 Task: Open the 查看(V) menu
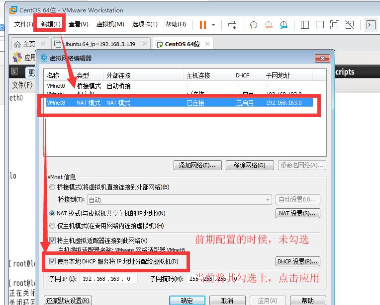pyautogui.click(x=78, y=24)
